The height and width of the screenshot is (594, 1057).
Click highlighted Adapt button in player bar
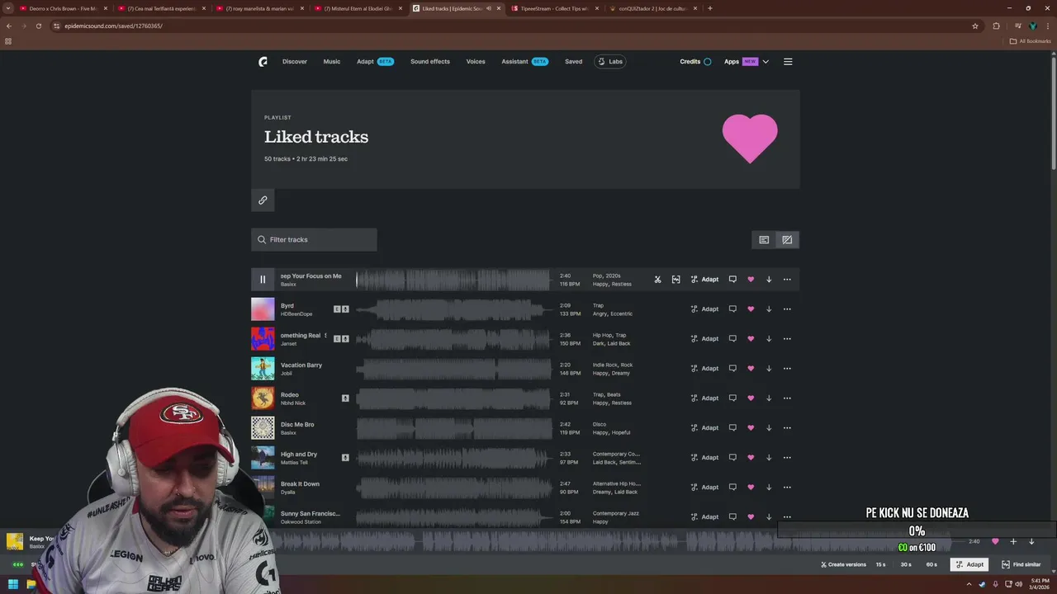pyautogui.click(x=969, y=564)
